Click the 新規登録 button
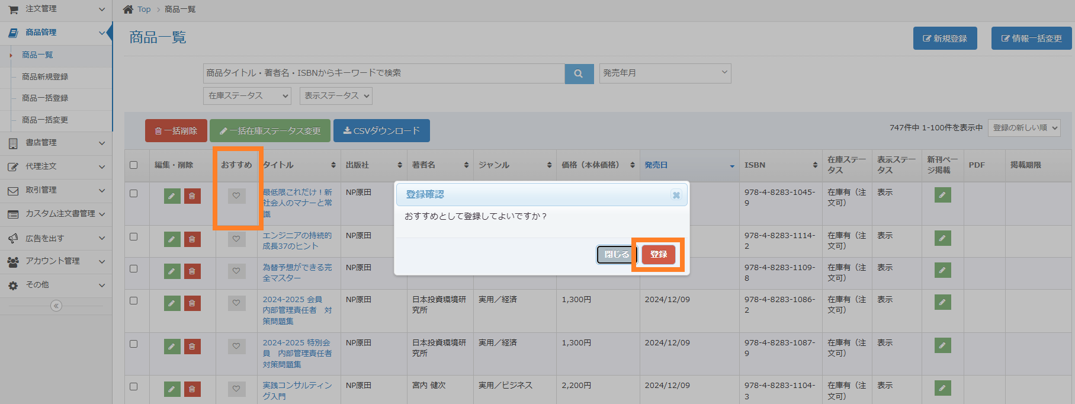This screenshot has height=404, width=1075. click(945, 39)
